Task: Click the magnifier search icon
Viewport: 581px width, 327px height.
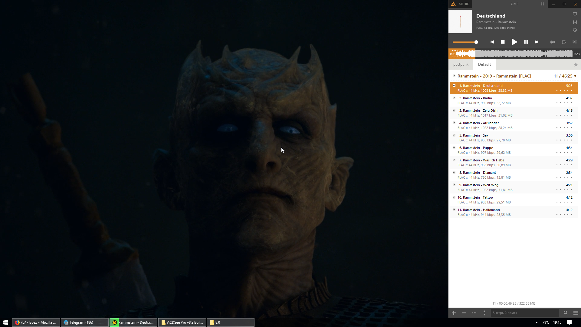Action: 566,313
